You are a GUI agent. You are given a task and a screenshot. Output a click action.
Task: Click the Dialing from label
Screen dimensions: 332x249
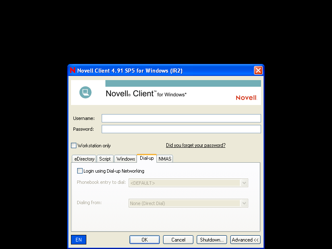[89, 203]
